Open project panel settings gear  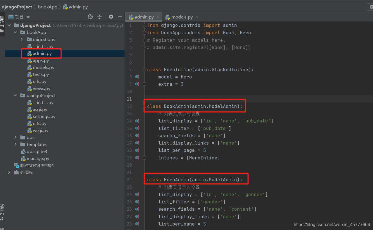(x=111, y=17)
